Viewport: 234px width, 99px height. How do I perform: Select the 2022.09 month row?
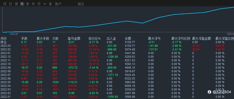click(117, 68)
